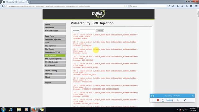
Task: Open File Explorer from the taskbar
Action: tap(19, 110)
